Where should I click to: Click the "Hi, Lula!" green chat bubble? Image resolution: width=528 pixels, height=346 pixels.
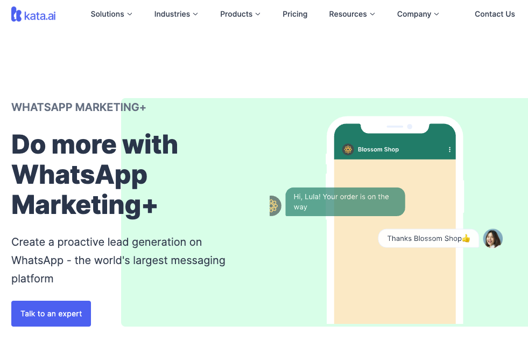pyautogui.click(x=345, y=202)
